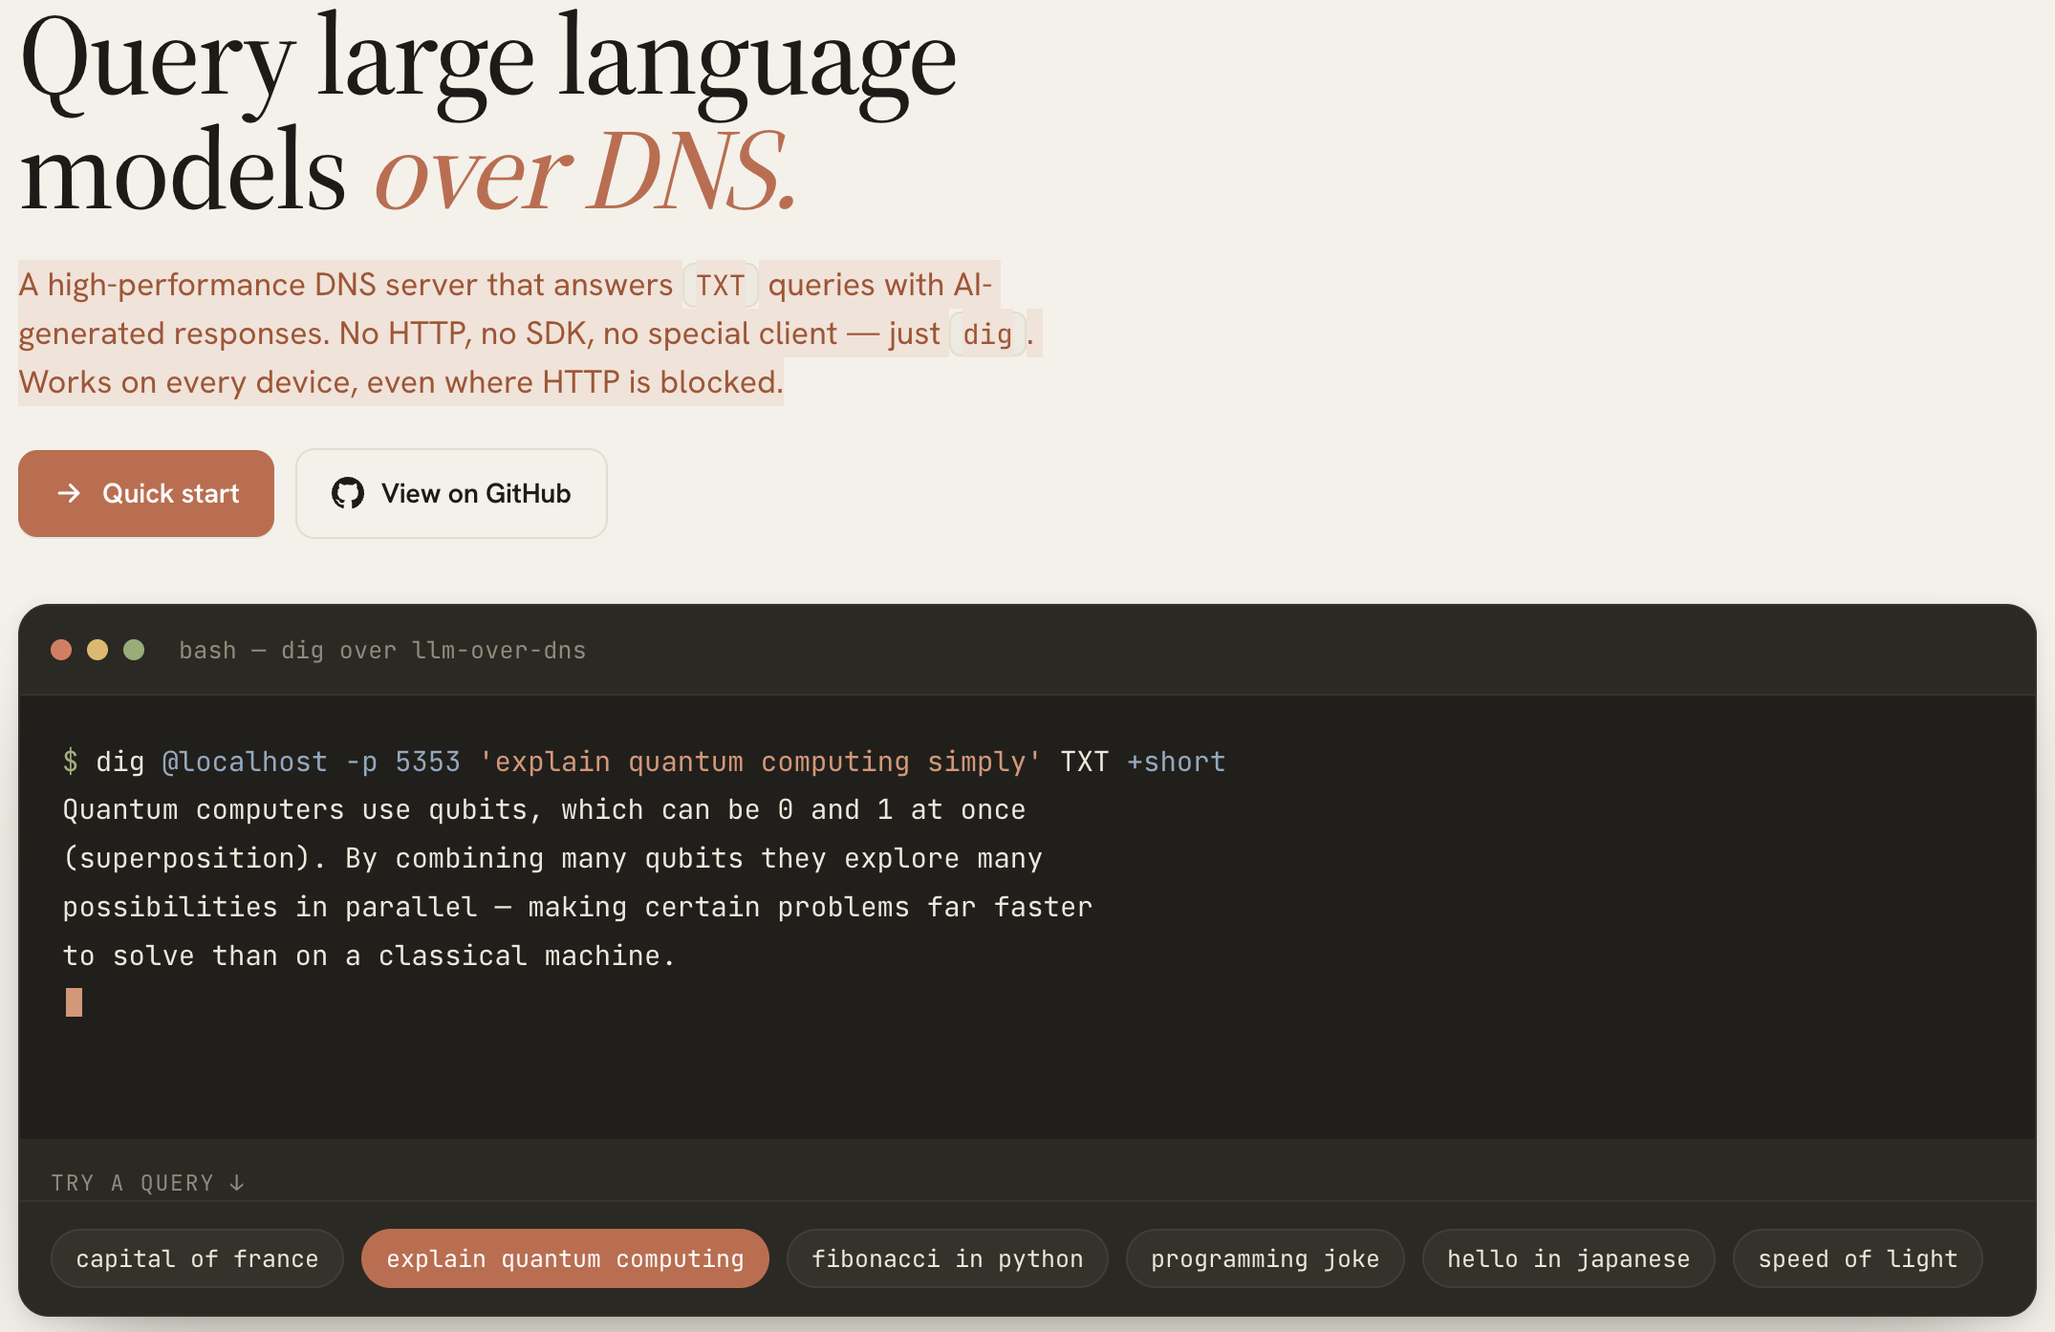Choose the 'programming joke' query chip
2055x1332 pixels.
point(1265,1258)
